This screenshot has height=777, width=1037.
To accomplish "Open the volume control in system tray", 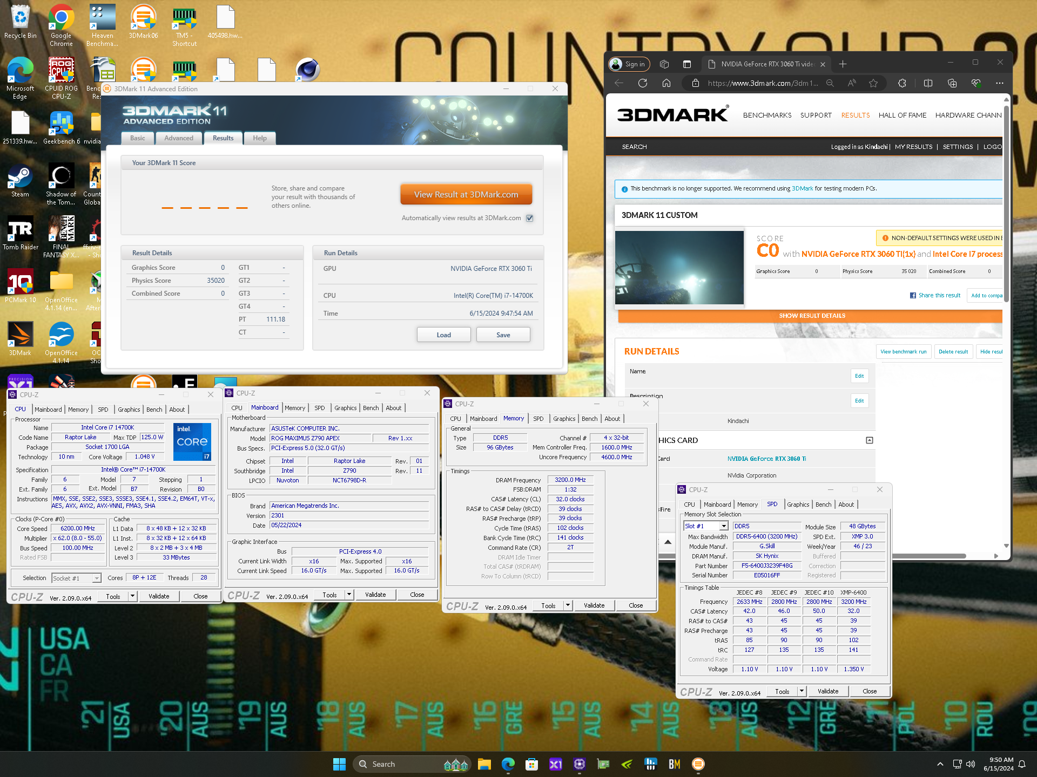I will point(971,764).
